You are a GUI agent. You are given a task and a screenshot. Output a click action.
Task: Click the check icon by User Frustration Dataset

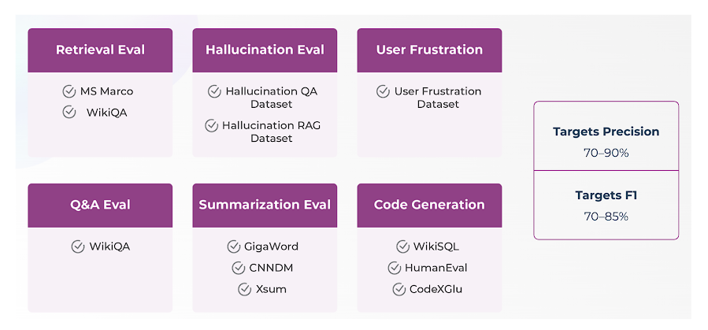coord(383,91)
